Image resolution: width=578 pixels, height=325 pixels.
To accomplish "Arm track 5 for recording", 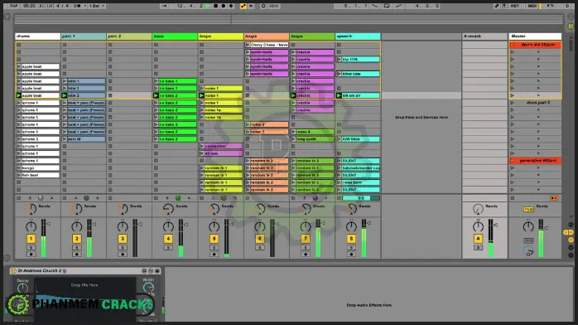I will (214, 255).
